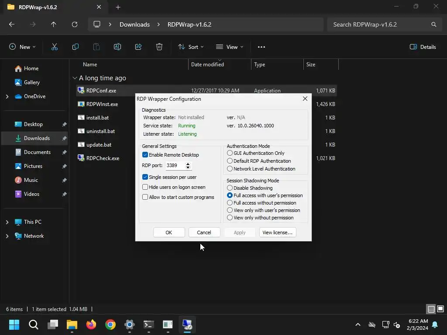Expand Network tree node
447x335 pixels.
click(7, 236)
